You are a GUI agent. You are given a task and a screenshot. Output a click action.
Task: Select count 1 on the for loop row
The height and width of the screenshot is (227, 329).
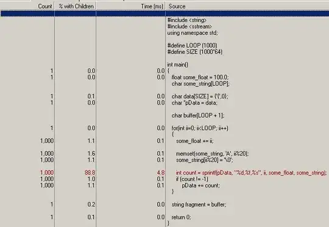[52, 128]
